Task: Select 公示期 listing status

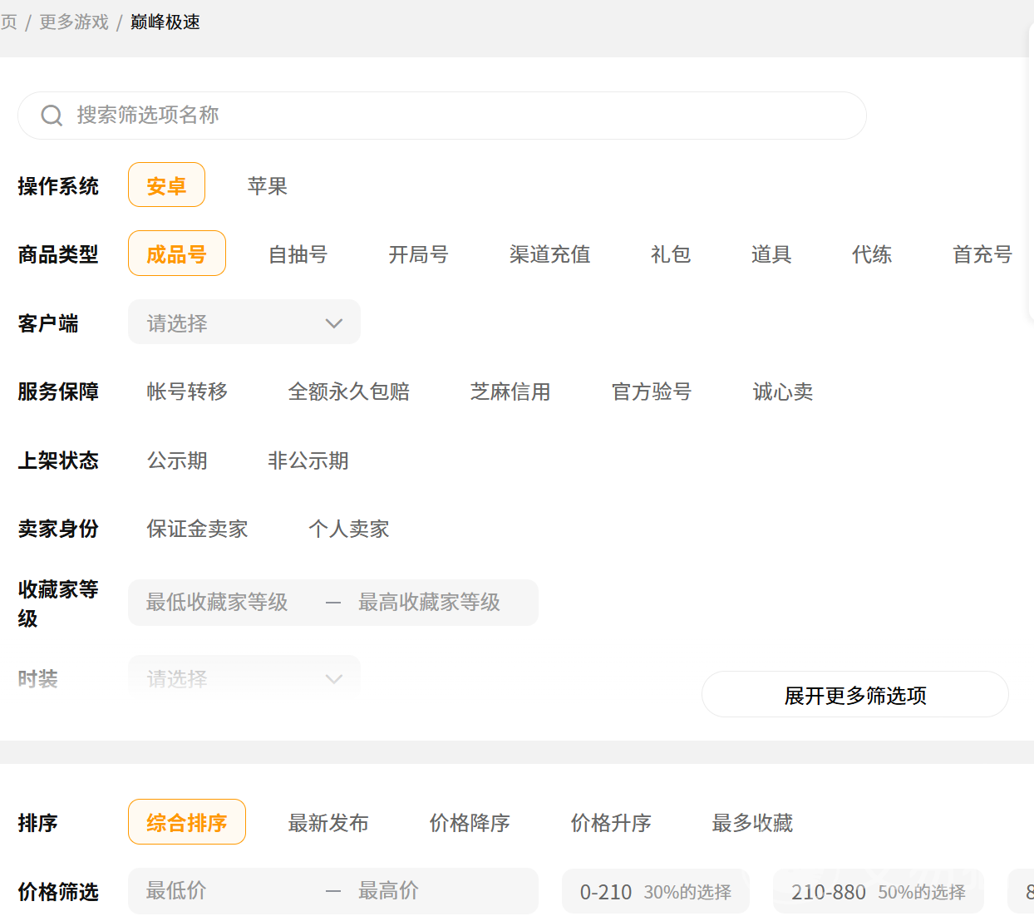Action: tap(177, 460)
